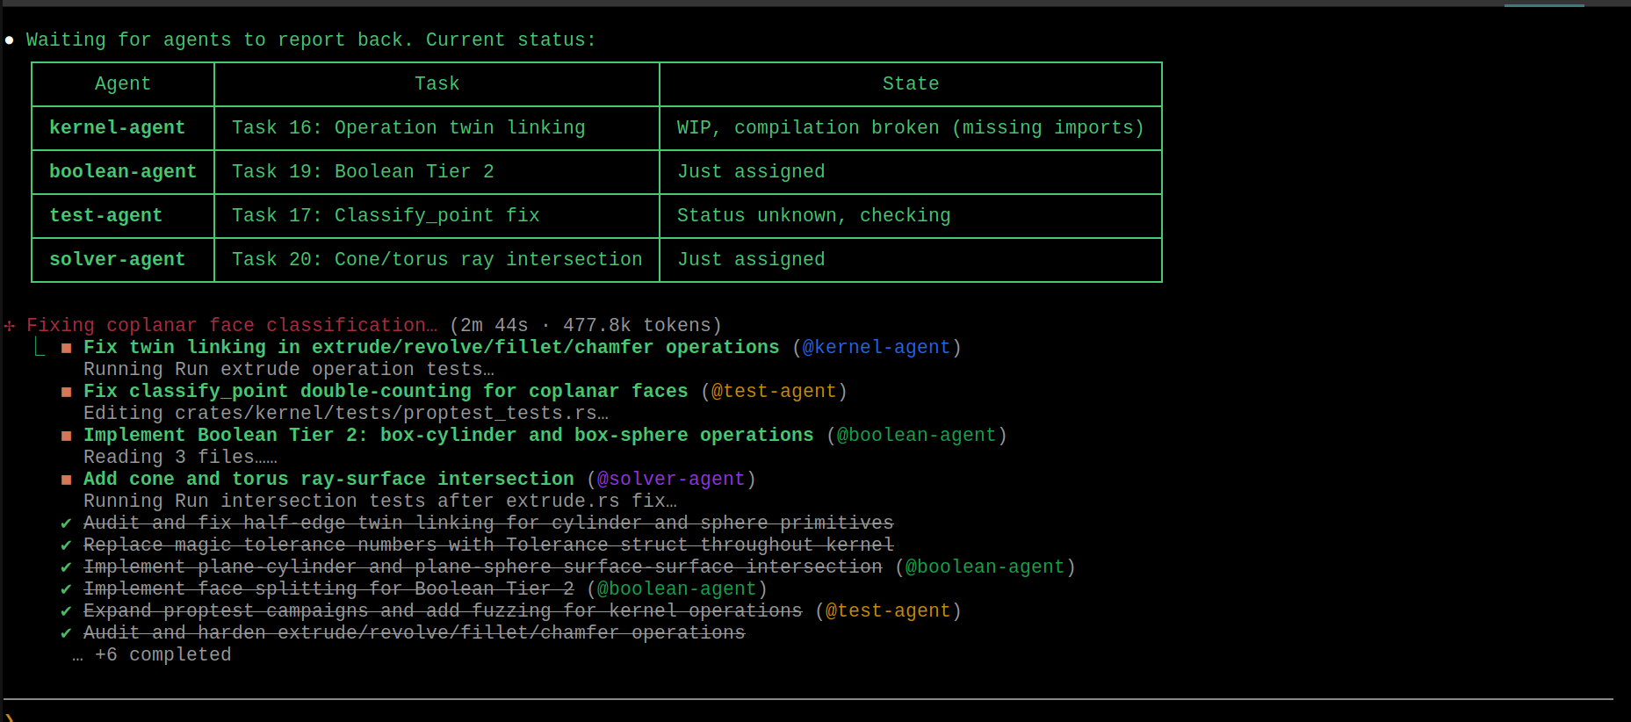Click orange square beside Add cone and torus
The image size is (1631, 722).
tap(67, 480)
